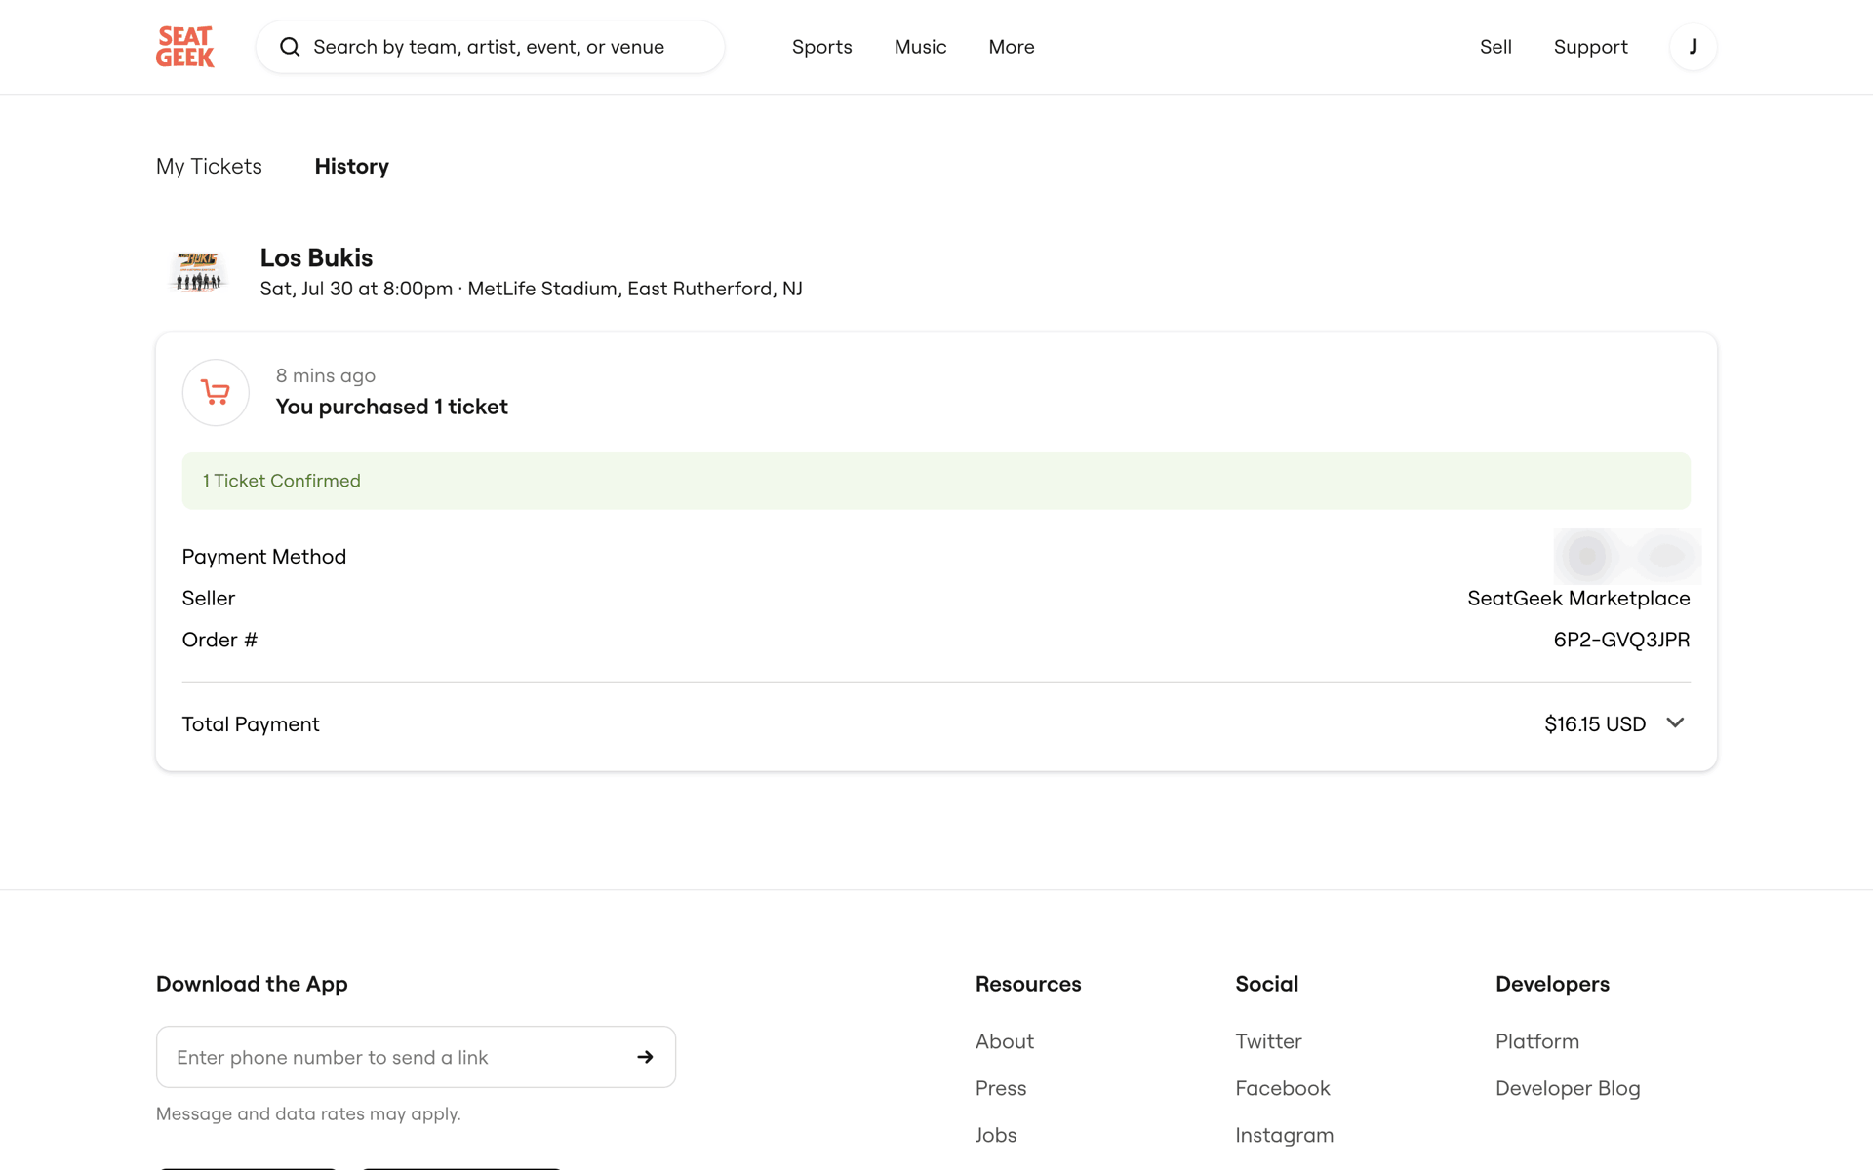This screenshot has height=1170, width=1873.
Task: Open the Press footer link
Action: [1001, 1088]
